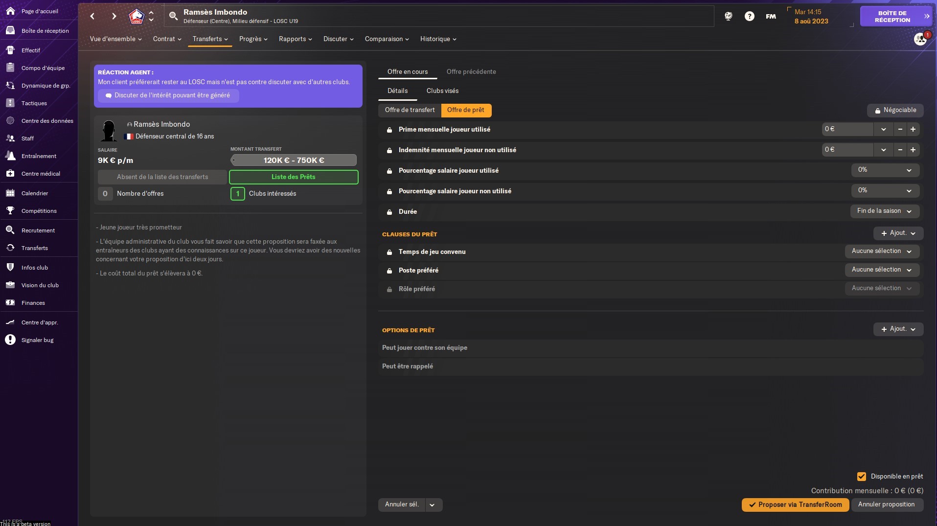This screenshot has height=526, width=937.
Task: Click the Annuler proposition button
Action: coord(887,504)
